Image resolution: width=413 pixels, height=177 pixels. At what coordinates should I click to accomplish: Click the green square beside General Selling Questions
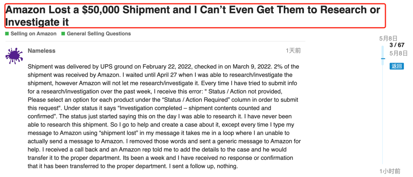coord(63,34)
